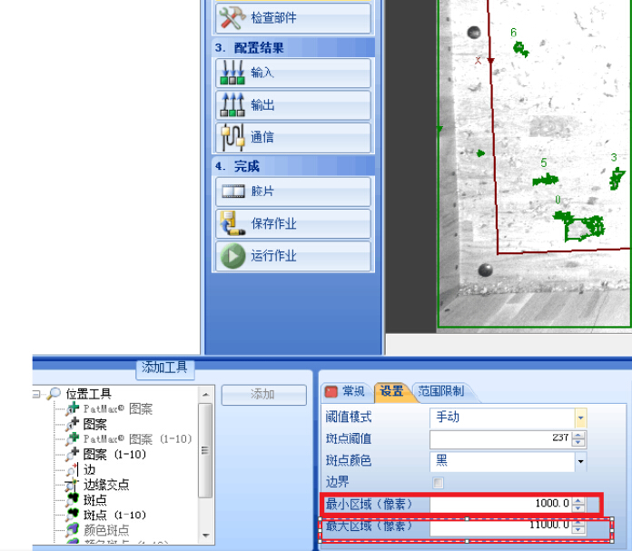The height and width of the screenshot is (551, 632).
Task: Collapse the 位置工具 tree node
Action: coord(37,394)
